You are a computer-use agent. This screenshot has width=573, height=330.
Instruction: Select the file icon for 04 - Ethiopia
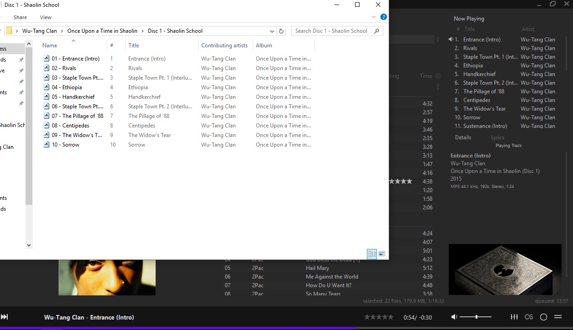(x=46, y=87)
